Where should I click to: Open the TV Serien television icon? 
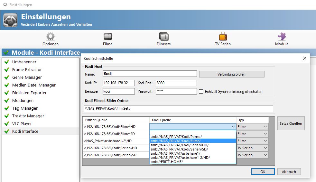tap(223, 36)
